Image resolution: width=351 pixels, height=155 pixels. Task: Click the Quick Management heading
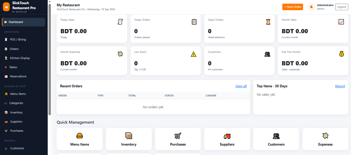click(x=75, y=122)
